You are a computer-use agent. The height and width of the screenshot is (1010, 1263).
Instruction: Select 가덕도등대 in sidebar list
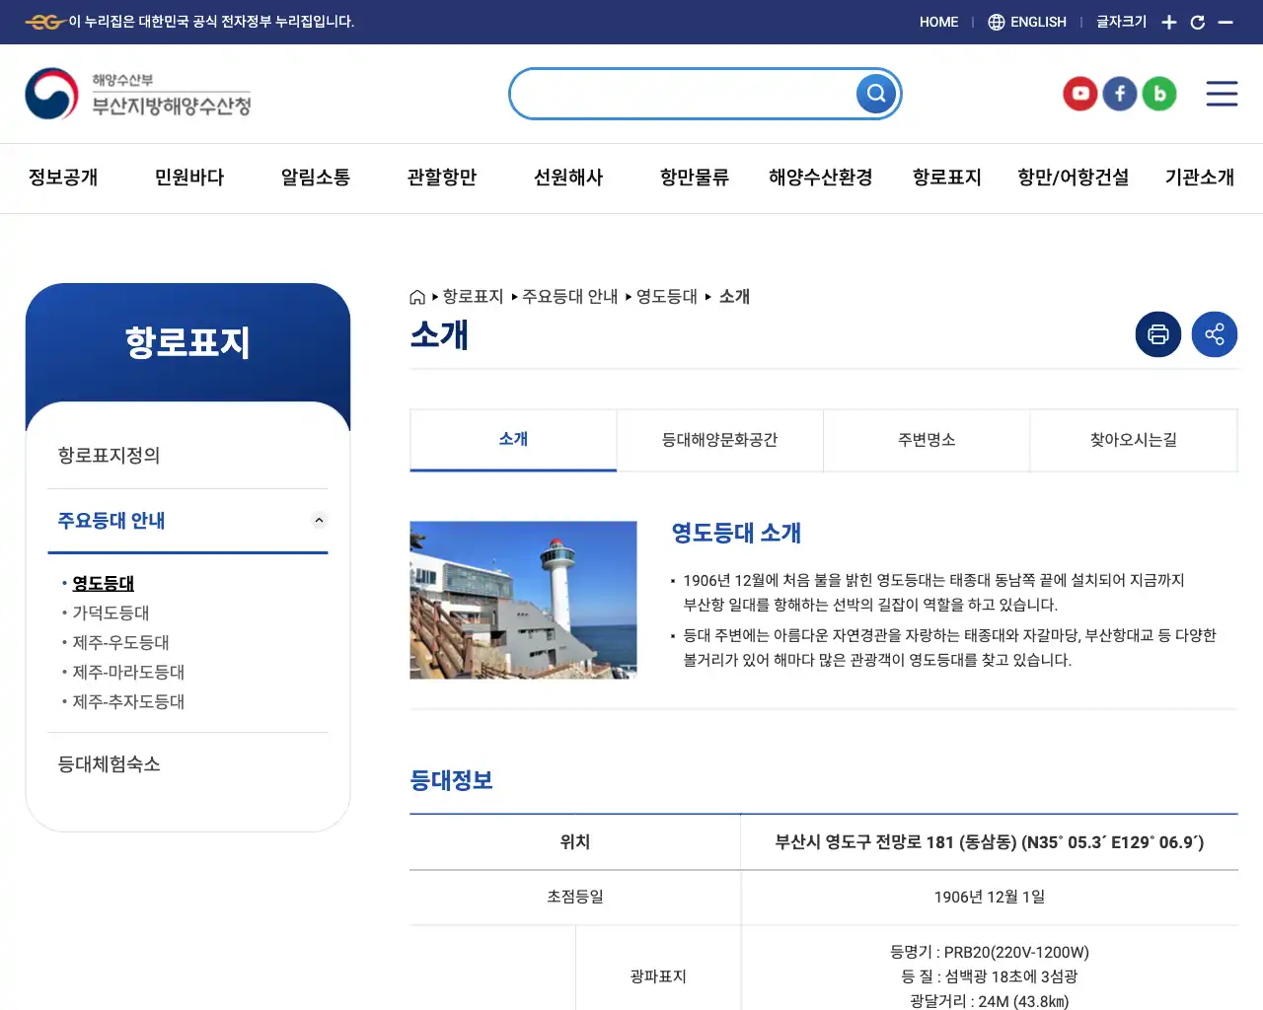point(111,613)
